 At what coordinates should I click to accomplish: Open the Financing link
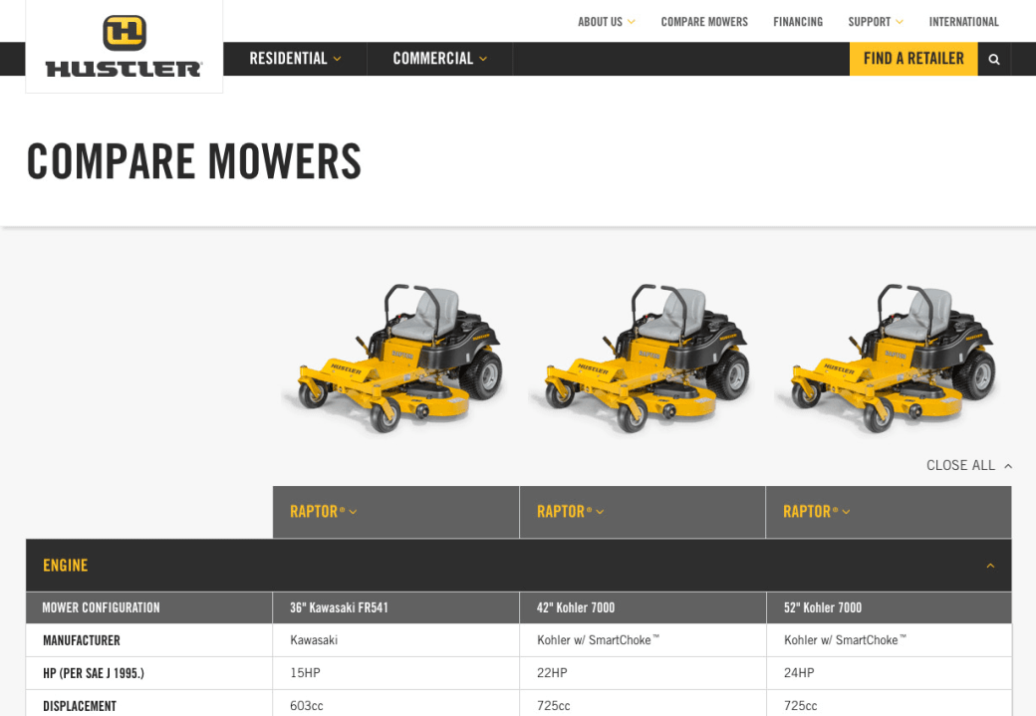[x=798, y=22]
